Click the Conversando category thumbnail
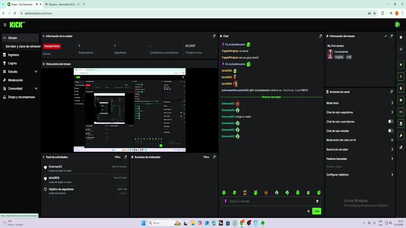The image size is (406, 228). tap(330, 54)
